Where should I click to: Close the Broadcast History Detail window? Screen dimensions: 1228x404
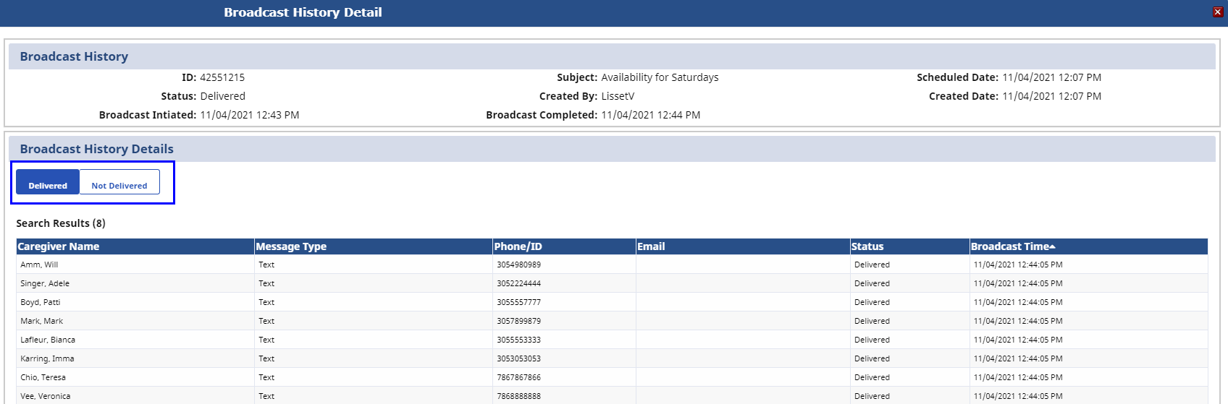click(x=1218, y=12)
